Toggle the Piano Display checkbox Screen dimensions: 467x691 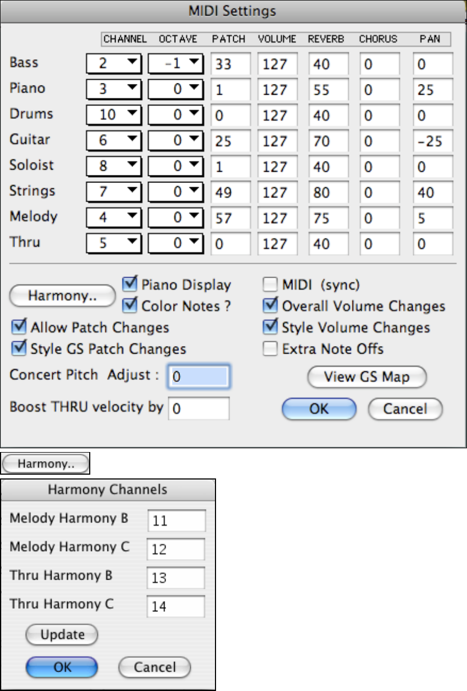(x=130, y=284)
